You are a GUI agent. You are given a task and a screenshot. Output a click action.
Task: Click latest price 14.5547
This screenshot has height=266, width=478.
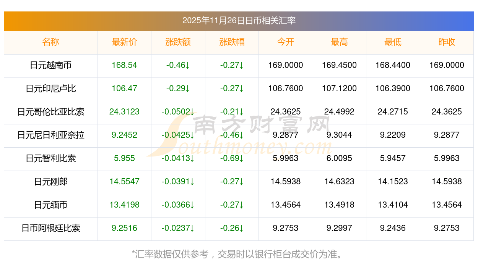click(x=124, y=182)
